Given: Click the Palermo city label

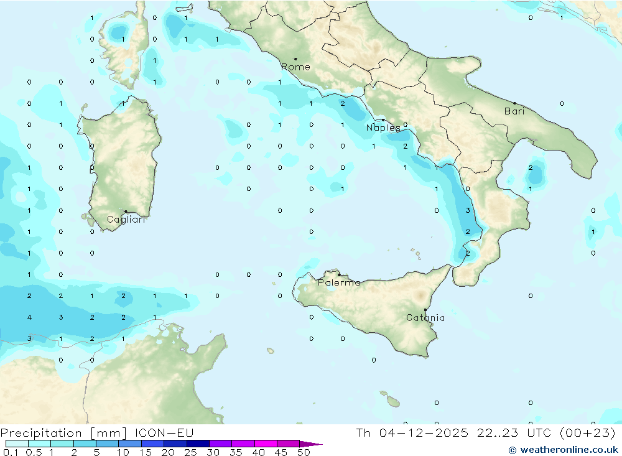Looking at the screenshot, I should click(339, 282).
